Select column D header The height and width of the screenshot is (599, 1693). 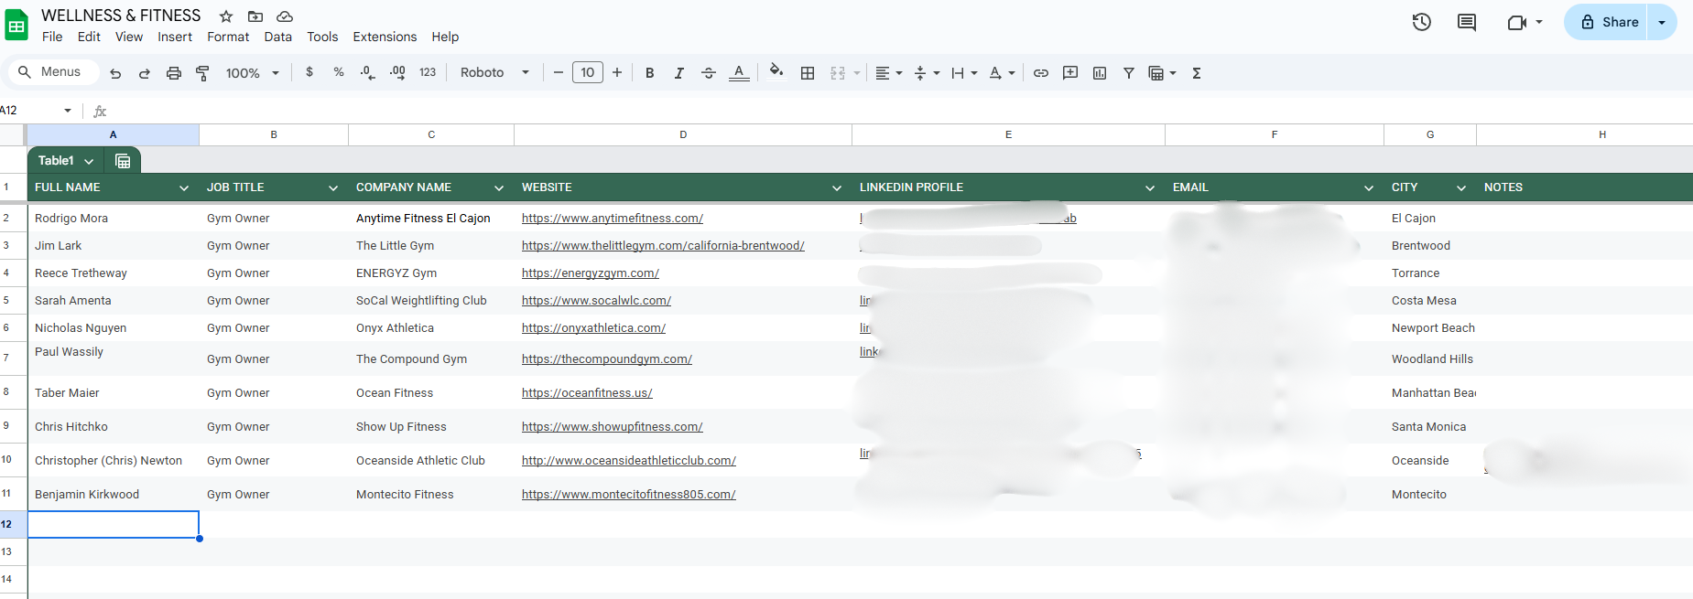[683, 134]
